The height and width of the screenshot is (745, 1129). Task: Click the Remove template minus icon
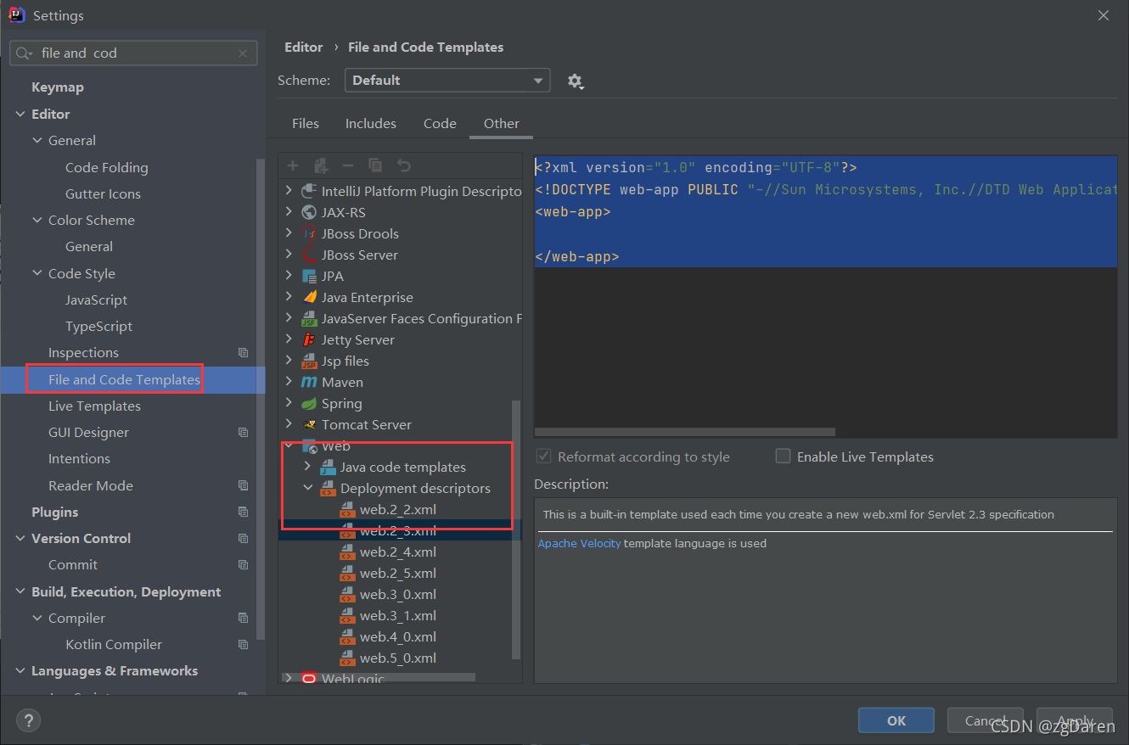click(348, 165)
